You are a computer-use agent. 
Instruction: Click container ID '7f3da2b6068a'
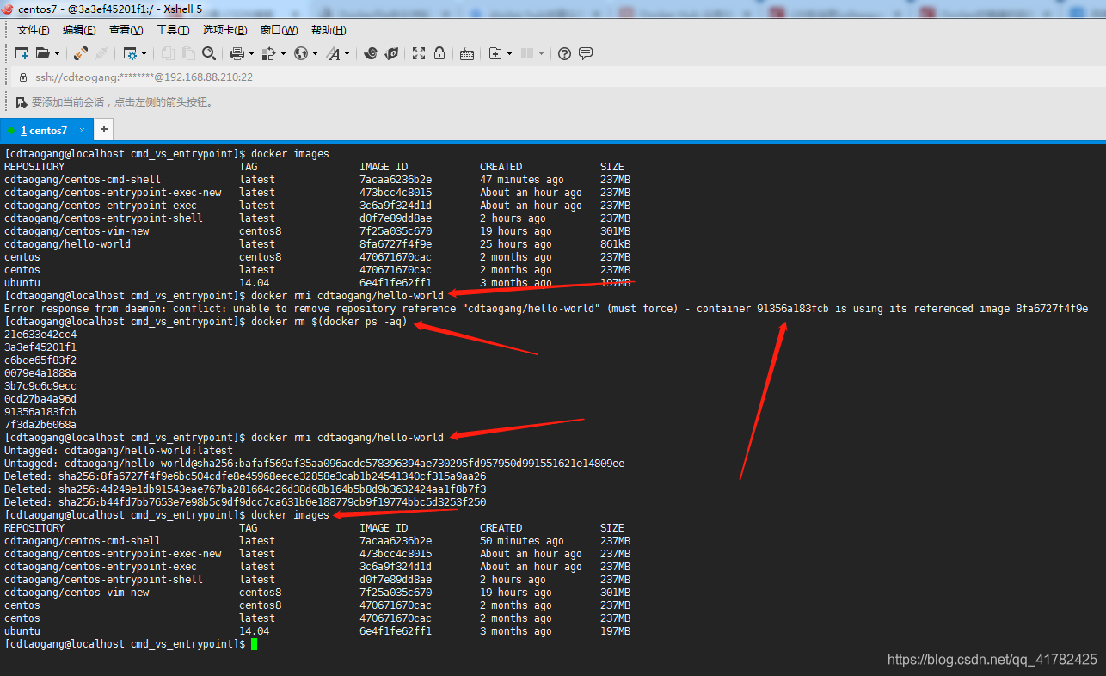40,425
